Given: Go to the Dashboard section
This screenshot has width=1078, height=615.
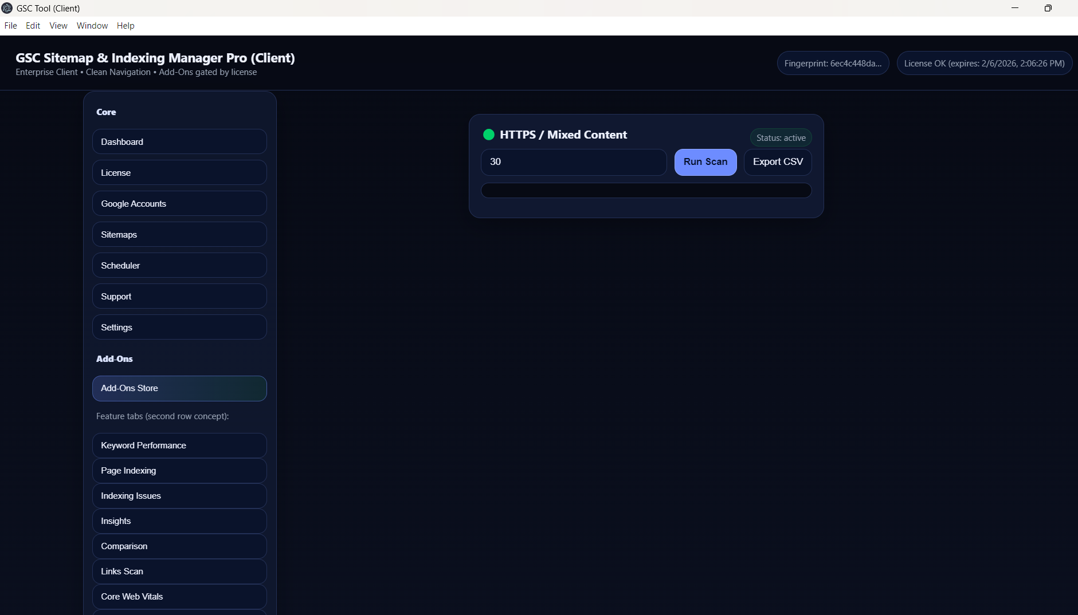Looking at the screenshot, I should pyautogui.click(x=179, y=141).
